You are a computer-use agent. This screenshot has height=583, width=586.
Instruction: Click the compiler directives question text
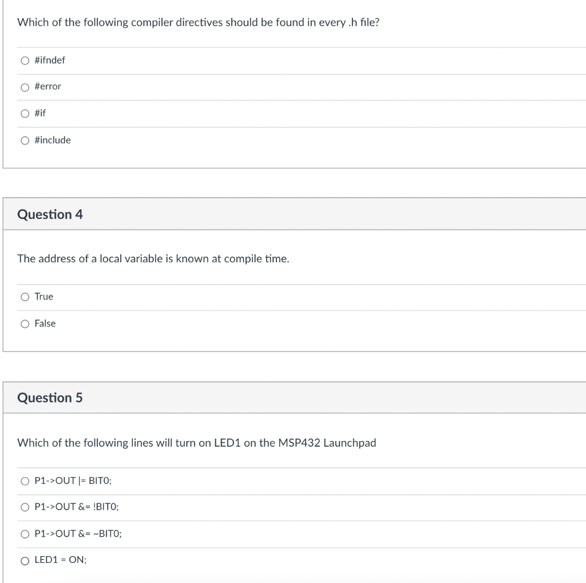point(198,23)
